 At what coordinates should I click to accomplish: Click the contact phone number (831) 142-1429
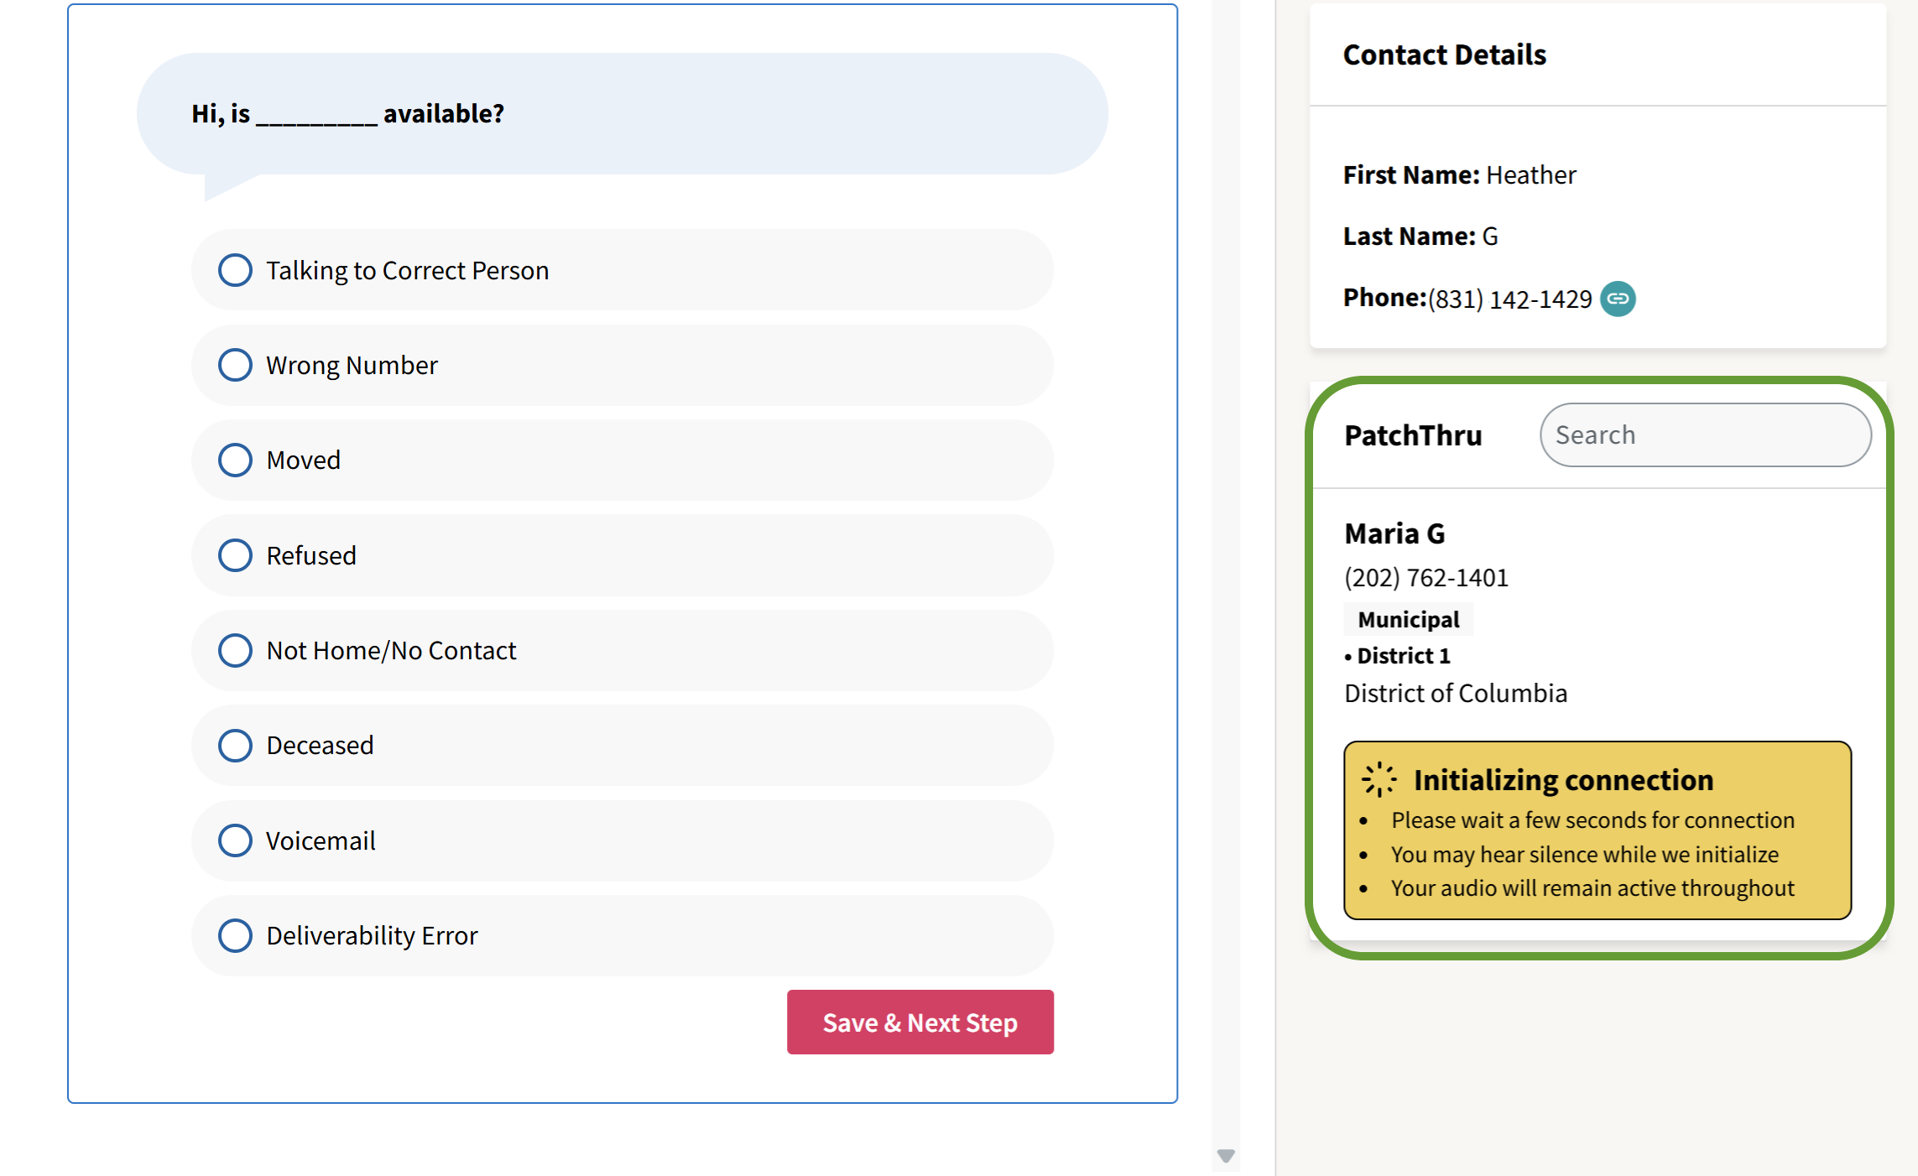pos(1509,299)
